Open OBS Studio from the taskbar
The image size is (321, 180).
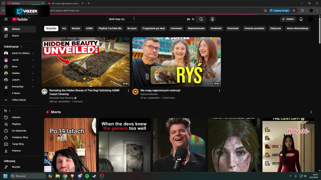pyautogui.click(x=102, y=176)
